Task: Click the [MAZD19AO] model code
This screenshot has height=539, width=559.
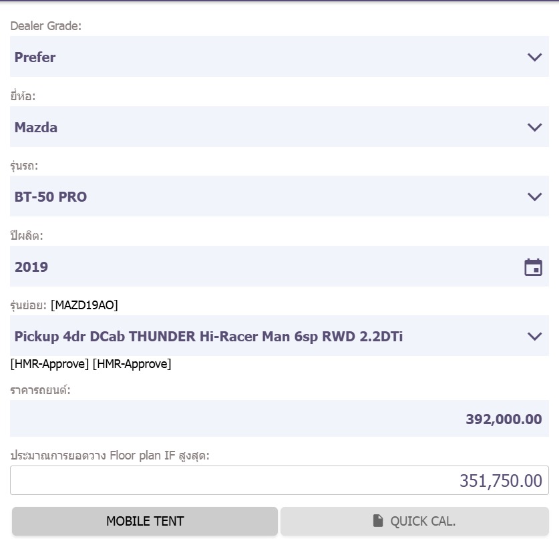Action: [x=84, y=305]
